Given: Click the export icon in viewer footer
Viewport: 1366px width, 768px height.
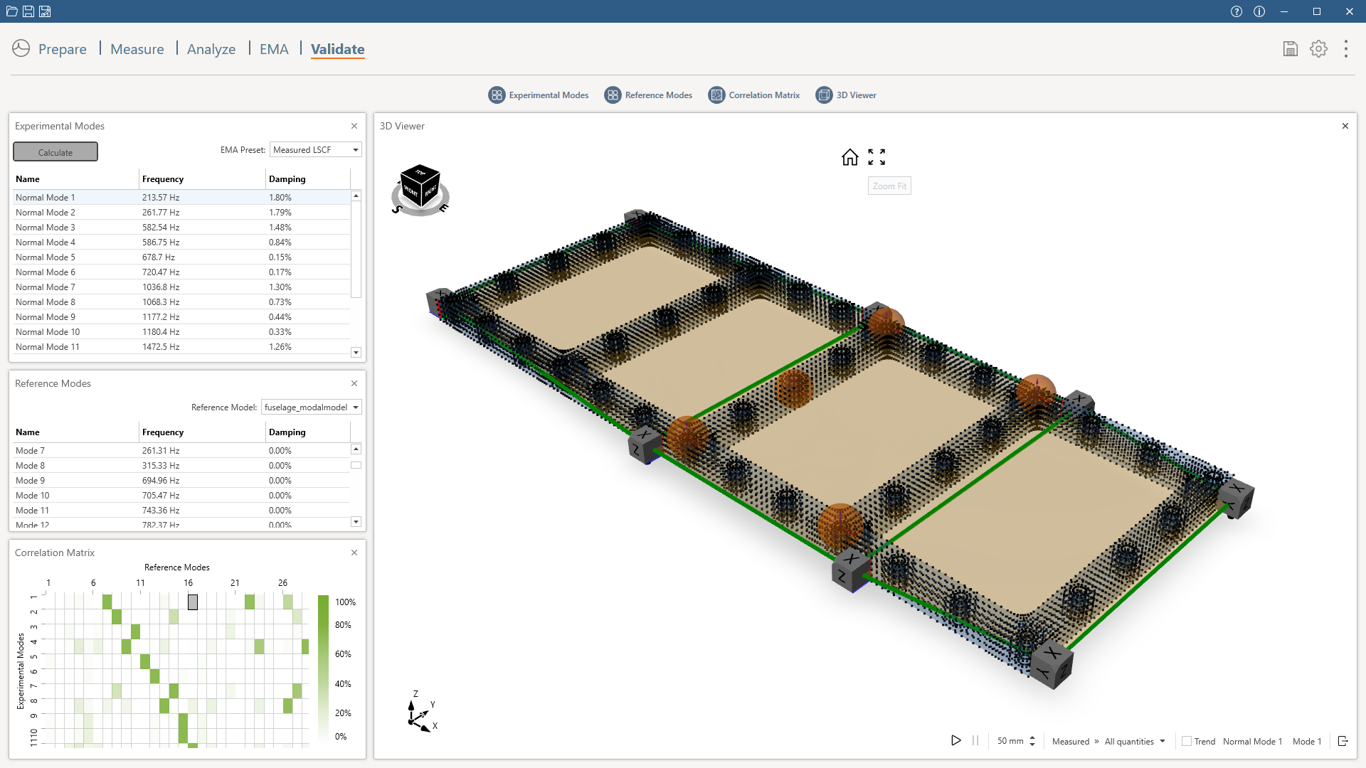Looking at the screenshot, I should pos(1343,741).
